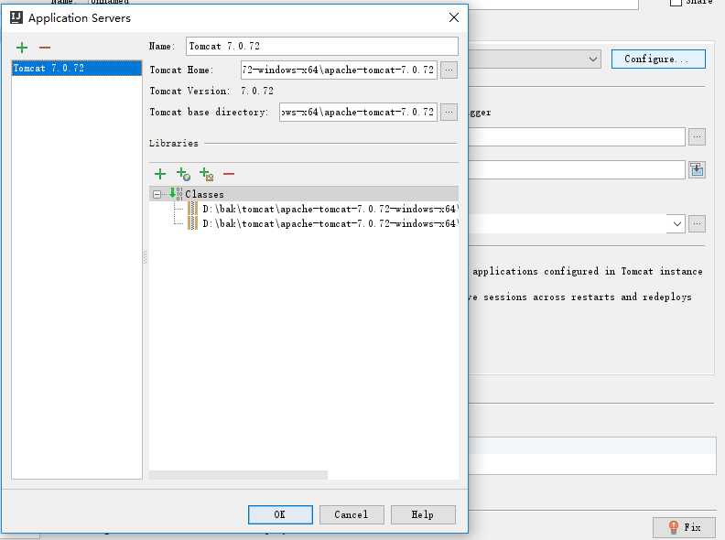The height and width of the screenshot is (540, 725).
Task: Select Tomcat 7.0.72 in server list
Action: click(77, 68)
